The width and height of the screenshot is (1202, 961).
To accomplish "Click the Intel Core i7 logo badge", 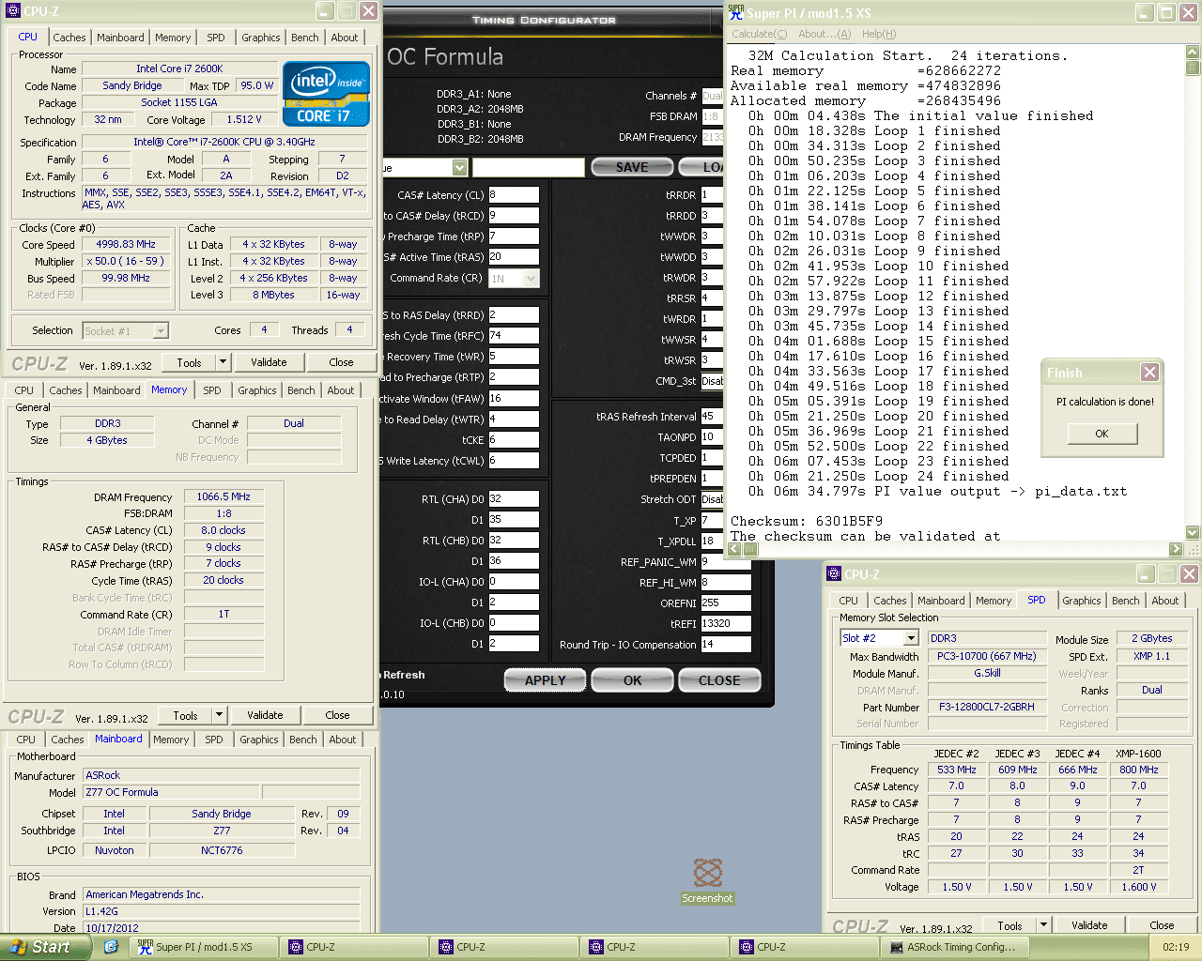I will [x=326, y=94].
